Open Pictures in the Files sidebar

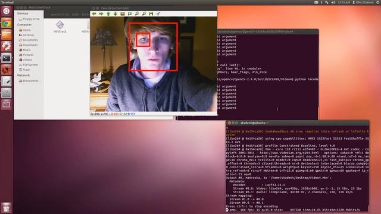[x=26, y=55]
